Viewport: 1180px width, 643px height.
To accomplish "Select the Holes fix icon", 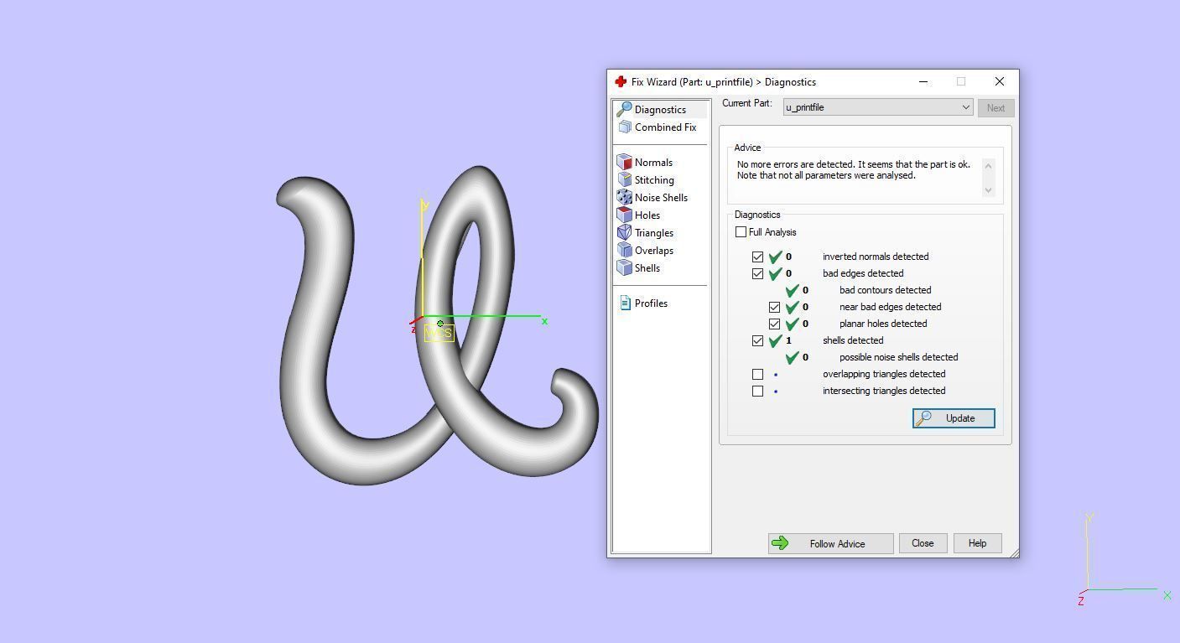I will point(624,215).
